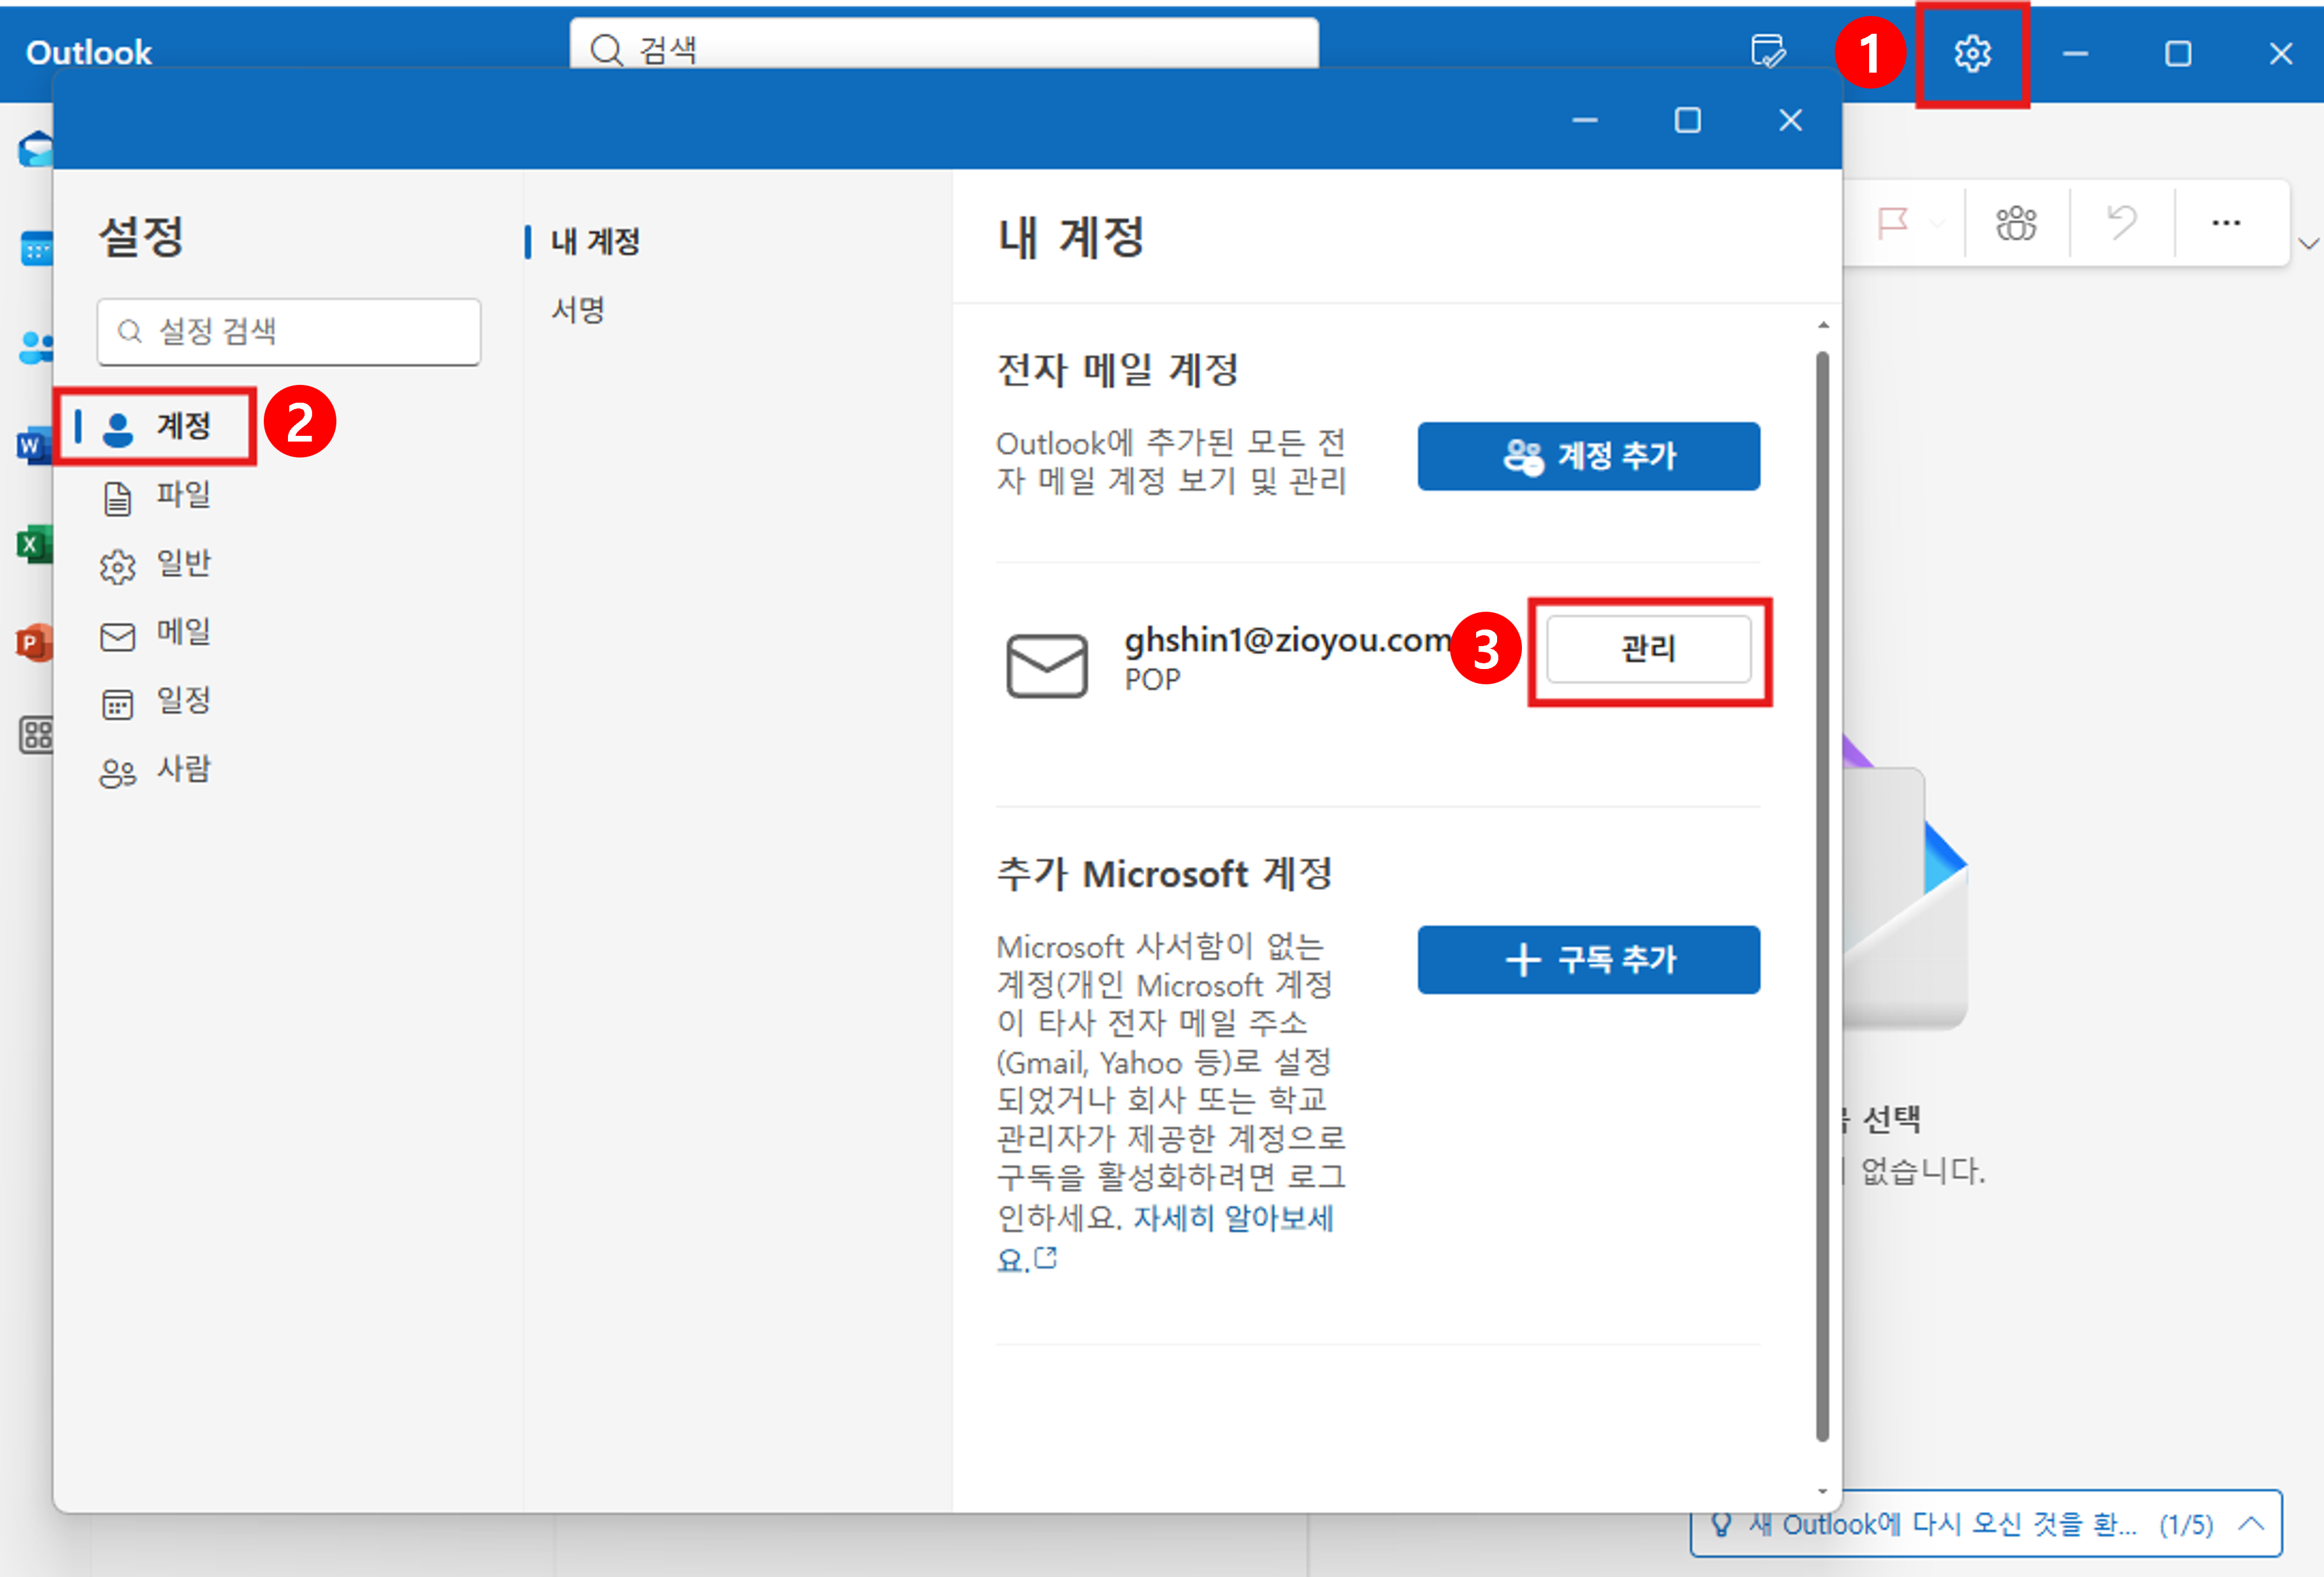Select 사람 in settings sidebar

[x=157, y=770]
